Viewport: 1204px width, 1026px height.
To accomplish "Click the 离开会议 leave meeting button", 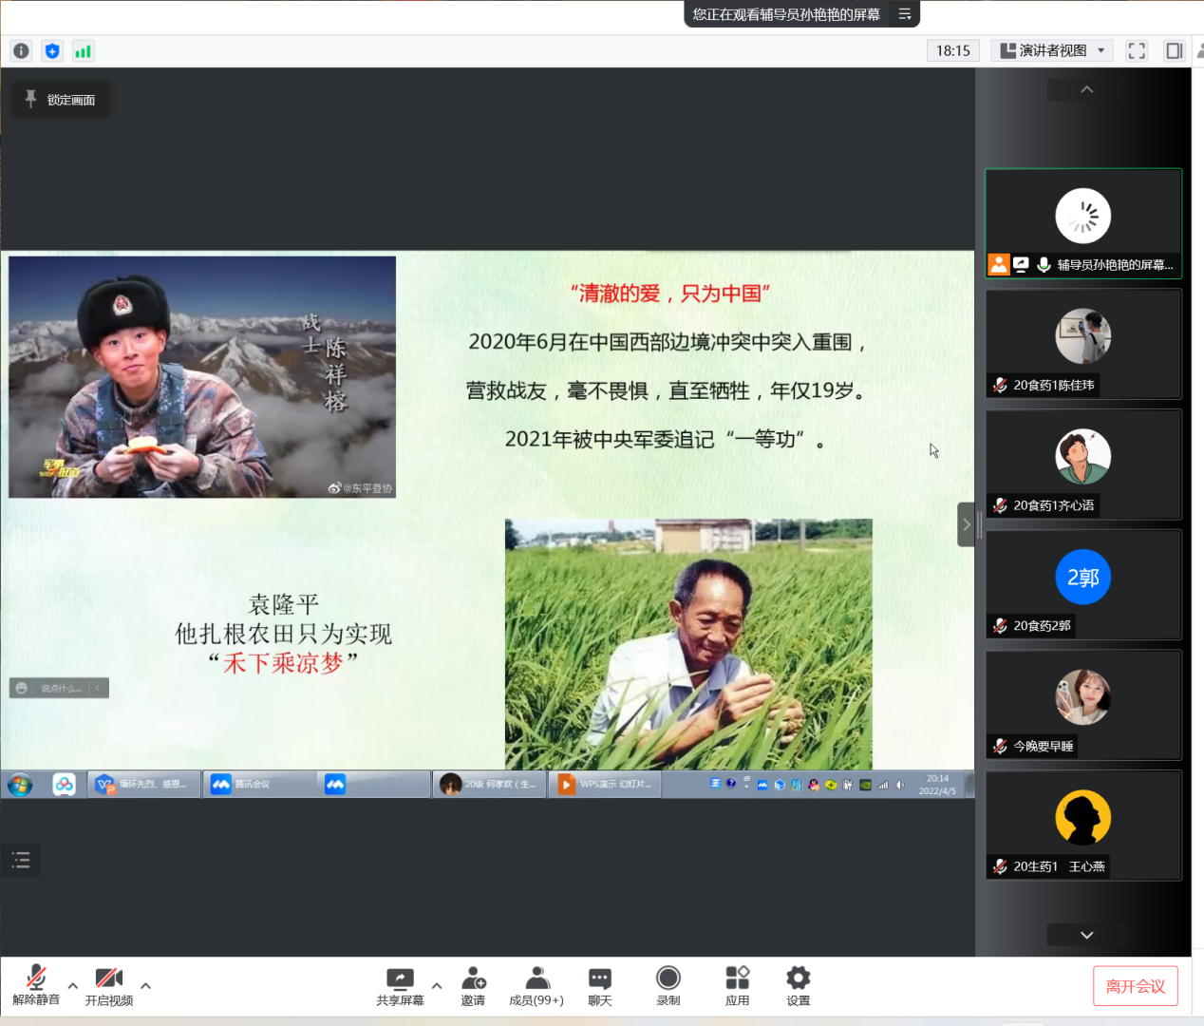I will click(x=1135, y=986).
